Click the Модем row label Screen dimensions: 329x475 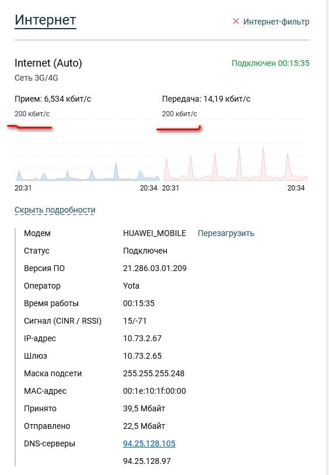pyautogui.click(x=37, y=233)
